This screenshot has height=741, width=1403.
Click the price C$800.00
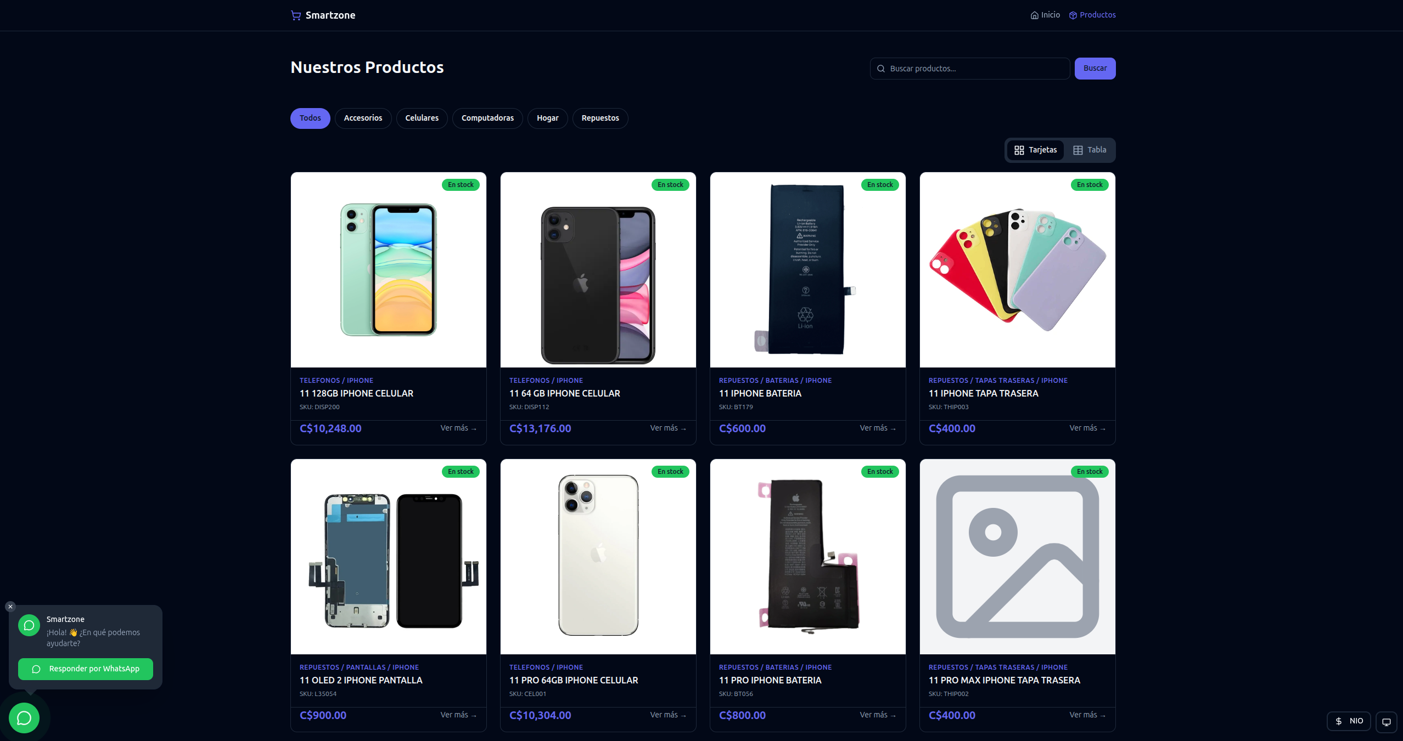point(742,716)
